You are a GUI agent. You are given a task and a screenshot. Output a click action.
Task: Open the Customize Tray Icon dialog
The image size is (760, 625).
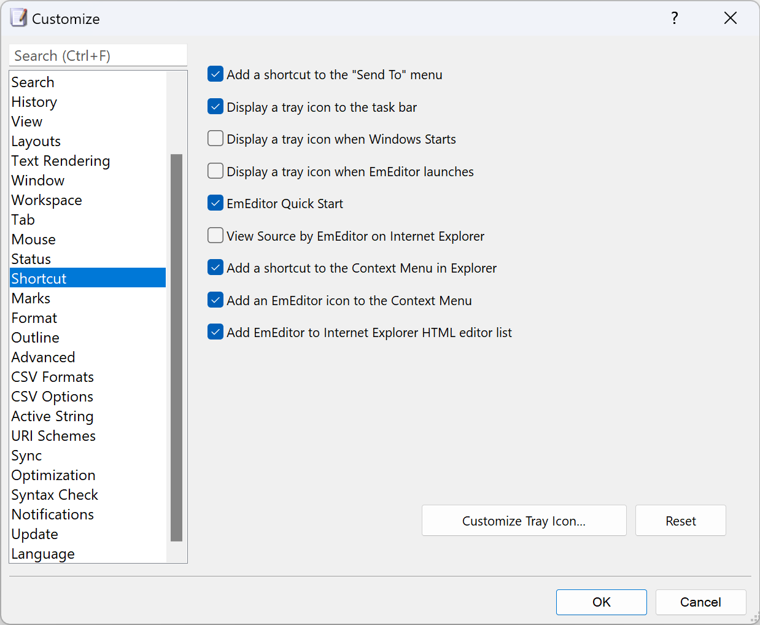point(524,521)
